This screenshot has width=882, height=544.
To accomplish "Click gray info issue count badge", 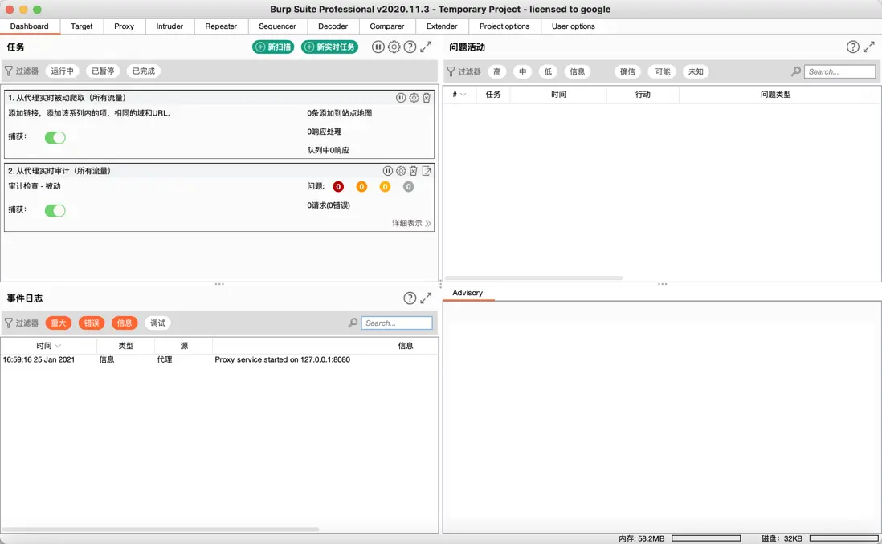I will coord(408,187).
